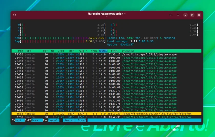Select inkscape process row PID 78451
The image size is (215, 137).
coord(106,64)
